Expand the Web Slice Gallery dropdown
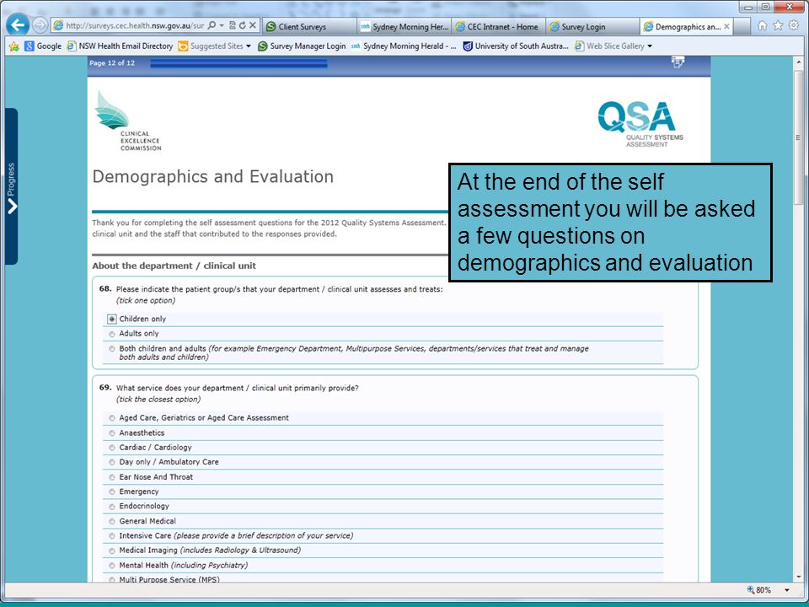This screenshot has height=607, width=809. click(650, 46)
